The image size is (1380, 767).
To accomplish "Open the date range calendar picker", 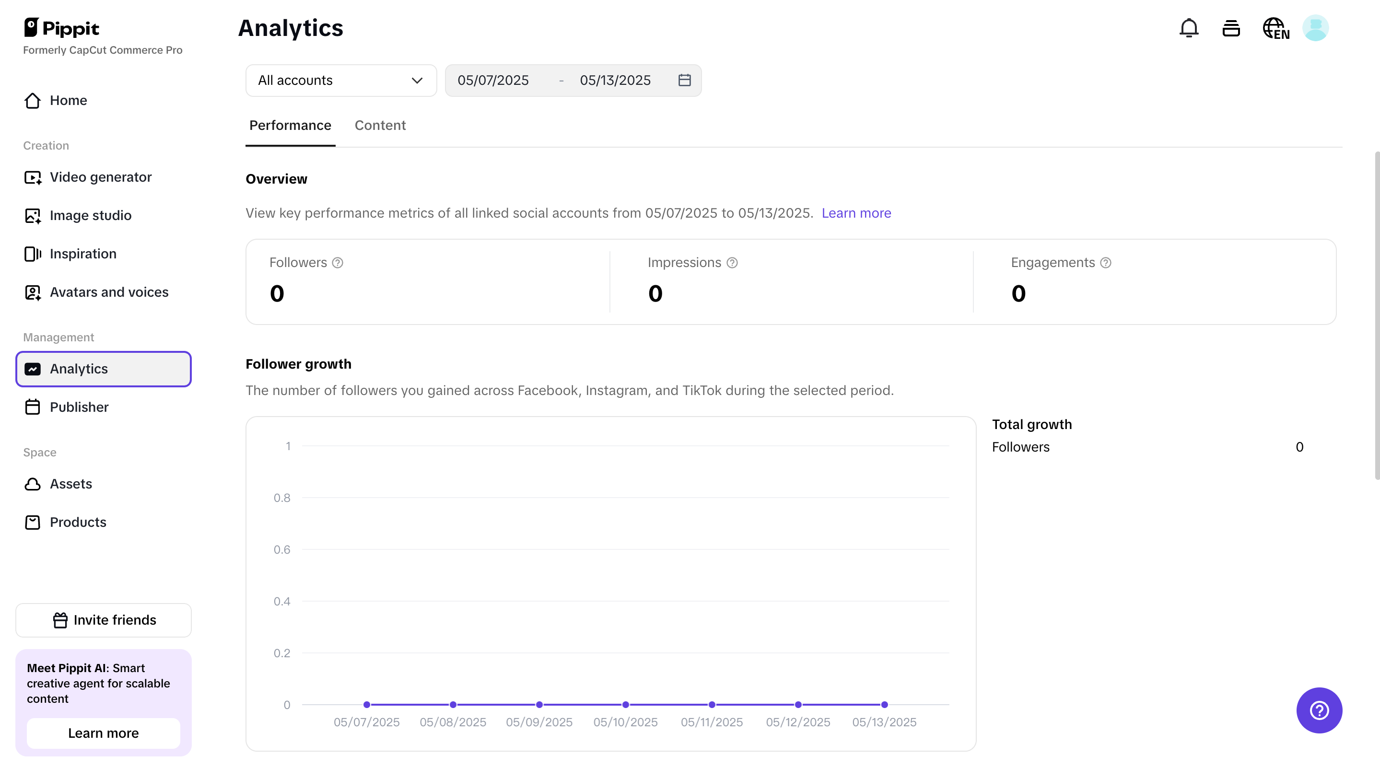I will point(684,81).
